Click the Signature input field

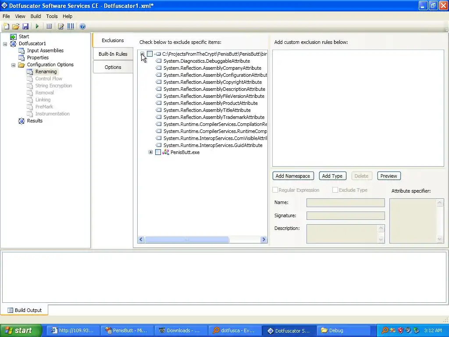(346, 215)
